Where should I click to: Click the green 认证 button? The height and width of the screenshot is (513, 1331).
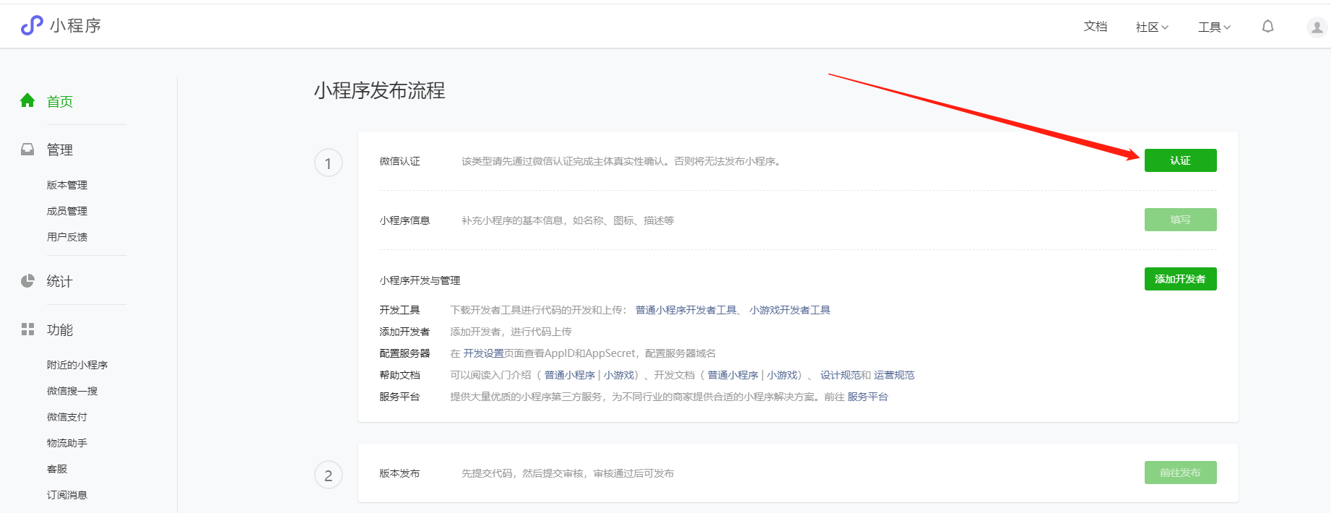coord(1180,160)
